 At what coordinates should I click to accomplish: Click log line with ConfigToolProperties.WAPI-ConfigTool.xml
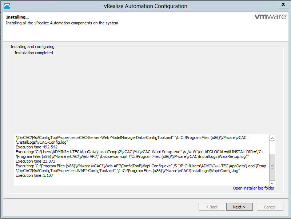[x=128, y=171]
